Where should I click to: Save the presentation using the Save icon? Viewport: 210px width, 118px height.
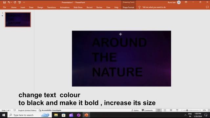click(4, 2)
